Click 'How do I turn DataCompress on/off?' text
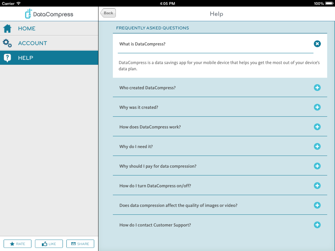335x251 pixels. [x=155, y=186]
